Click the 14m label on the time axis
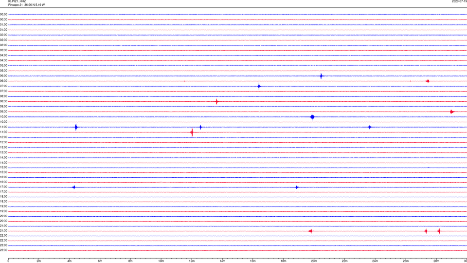The width and height of the screenshot is (467, 263). click(222, 261)
